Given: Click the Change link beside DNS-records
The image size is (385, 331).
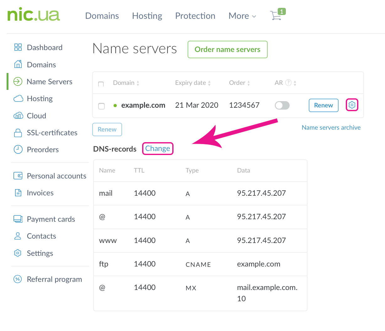Looking at the screenshot, I should pyautogui.click(x=158, y=148).
